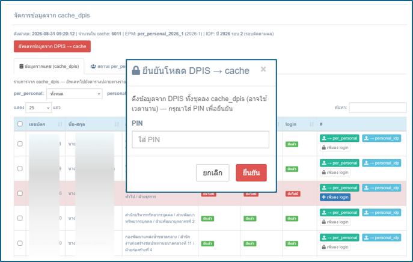This screenshot has height=262, width=413.
Task: Switch to the สถานะ per_pe… tab
Action: pos(108,66)
